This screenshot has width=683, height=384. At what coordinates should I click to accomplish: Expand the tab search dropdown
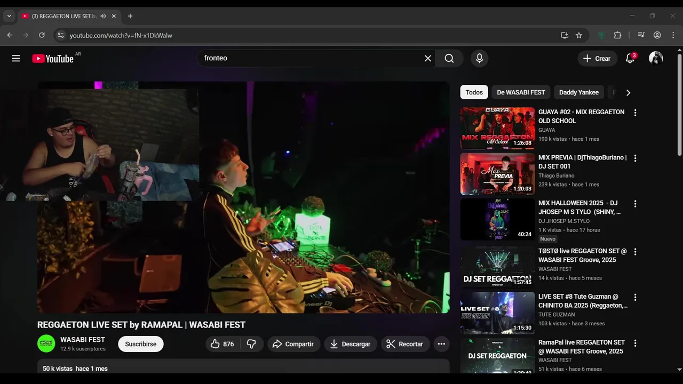9,16
